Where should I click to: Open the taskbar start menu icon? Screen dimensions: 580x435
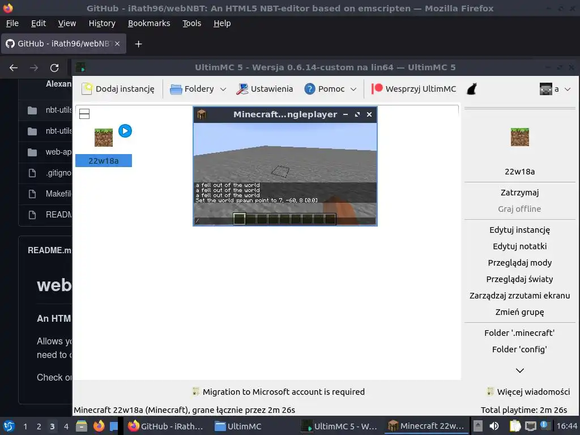[x=9, y=426]
